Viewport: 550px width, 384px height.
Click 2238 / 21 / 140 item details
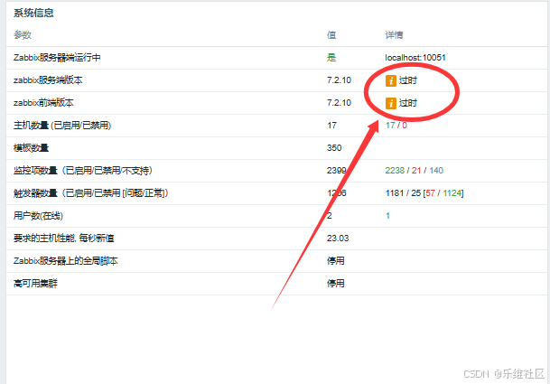pyautogui.click(x=415, y=171)
